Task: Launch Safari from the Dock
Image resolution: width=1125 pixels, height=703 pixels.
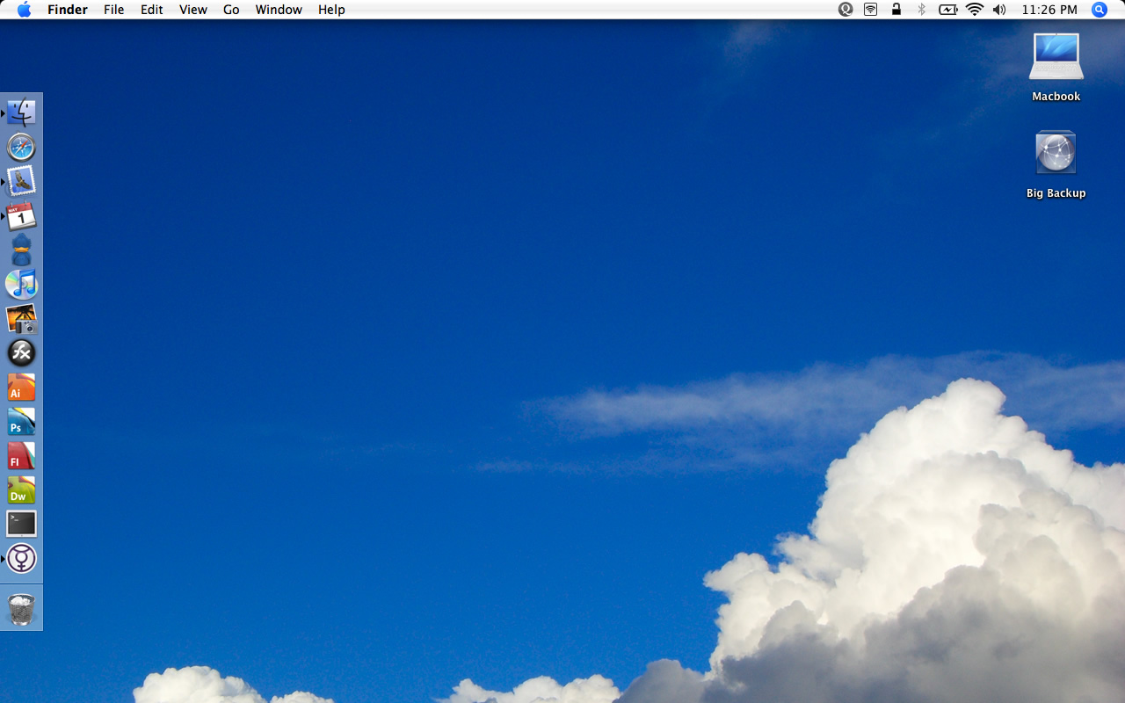Action: point(21,148)
